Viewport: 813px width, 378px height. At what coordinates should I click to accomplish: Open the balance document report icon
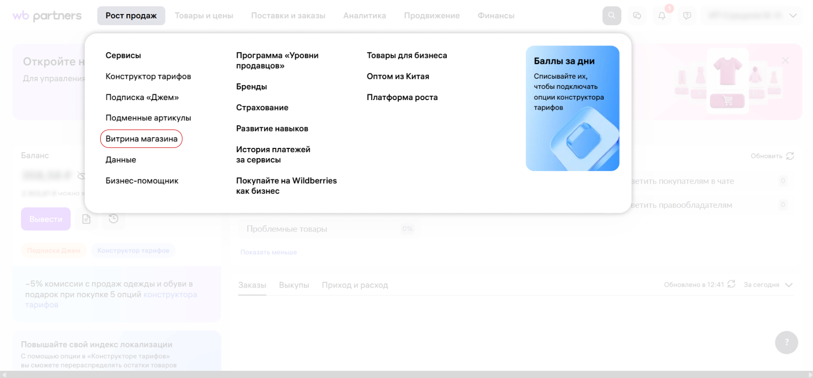coord(86,219)
